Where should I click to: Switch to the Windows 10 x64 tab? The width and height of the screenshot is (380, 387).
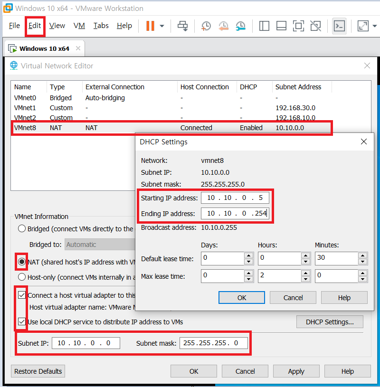pos(45,48)
